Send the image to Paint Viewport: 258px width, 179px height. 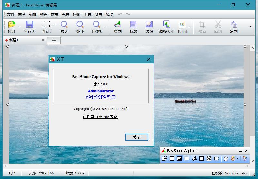[x=183, y=27]
